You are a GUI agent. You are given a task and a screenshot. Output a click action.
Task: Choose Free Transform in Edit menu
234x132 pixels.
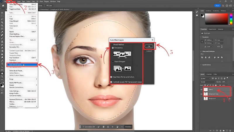click(22, 57)
